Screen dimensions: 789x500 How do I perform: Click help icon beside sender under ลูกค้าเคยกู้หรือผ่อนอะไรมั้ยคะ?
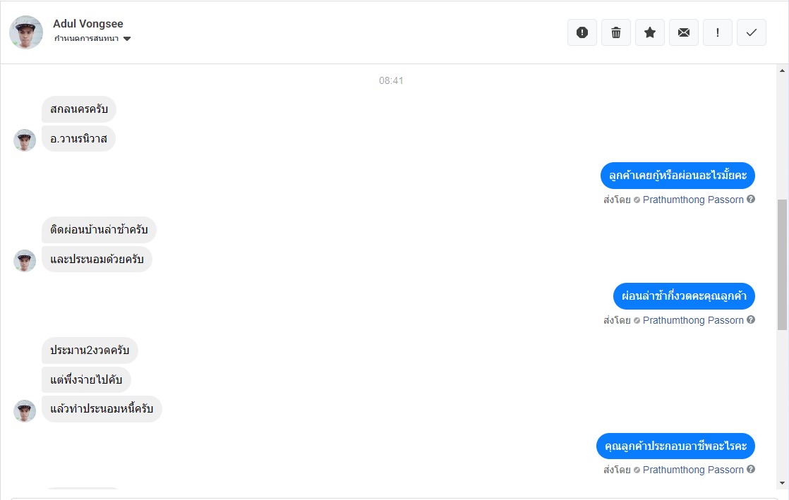751,200
